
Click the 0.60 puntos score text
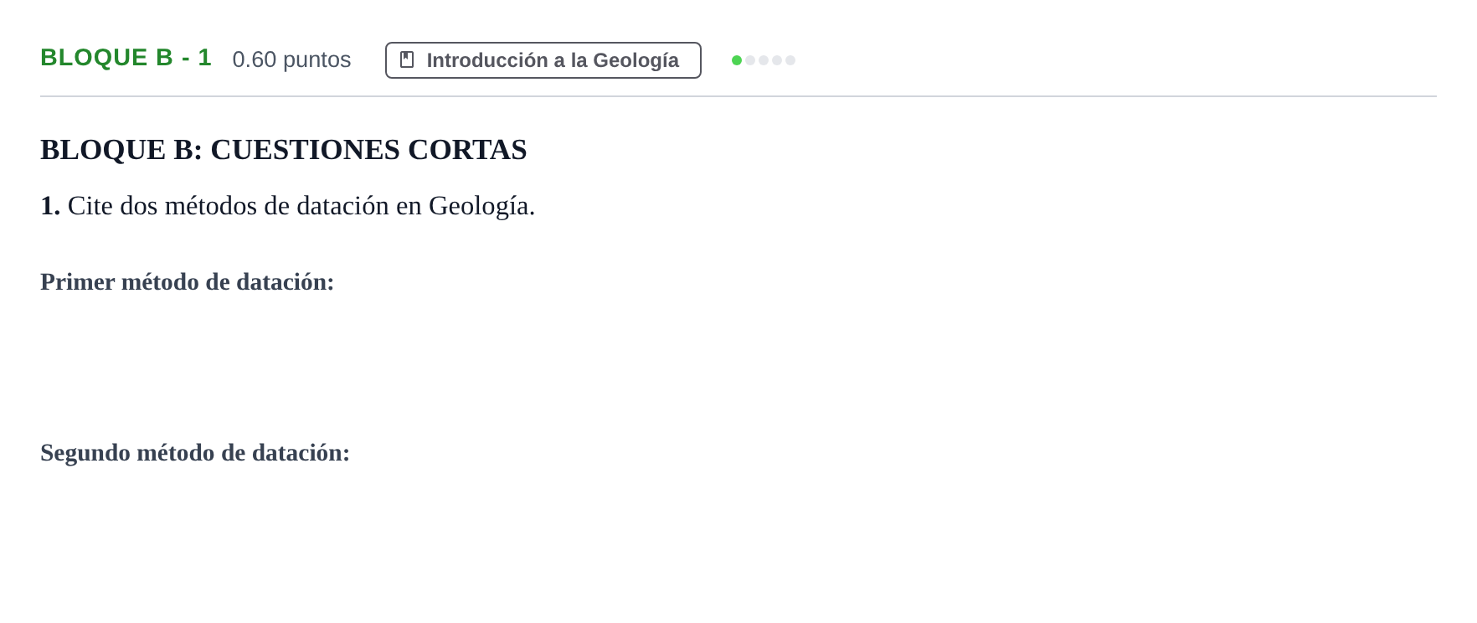tap(291, 59)
